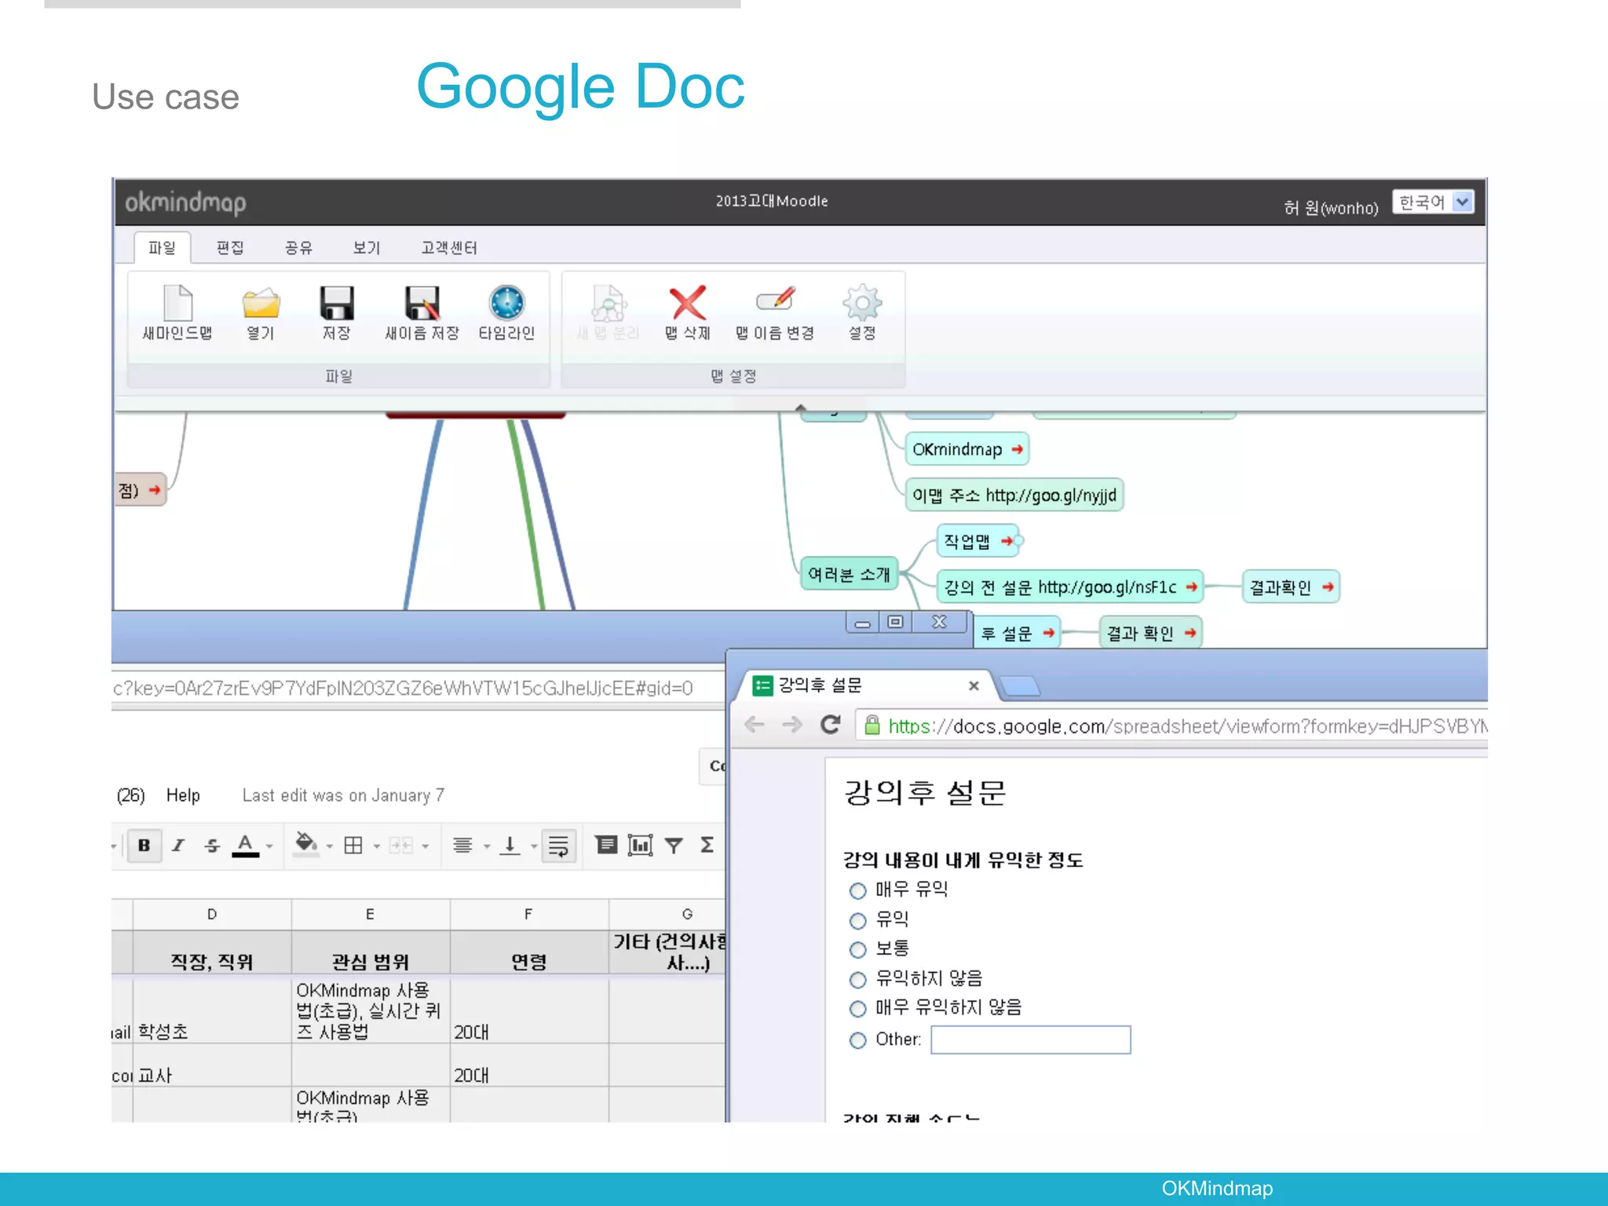The width and height of the screenshot is (1608, 1206).
Task: Click the 여러분 소개 node
Action: pos(849,575)
